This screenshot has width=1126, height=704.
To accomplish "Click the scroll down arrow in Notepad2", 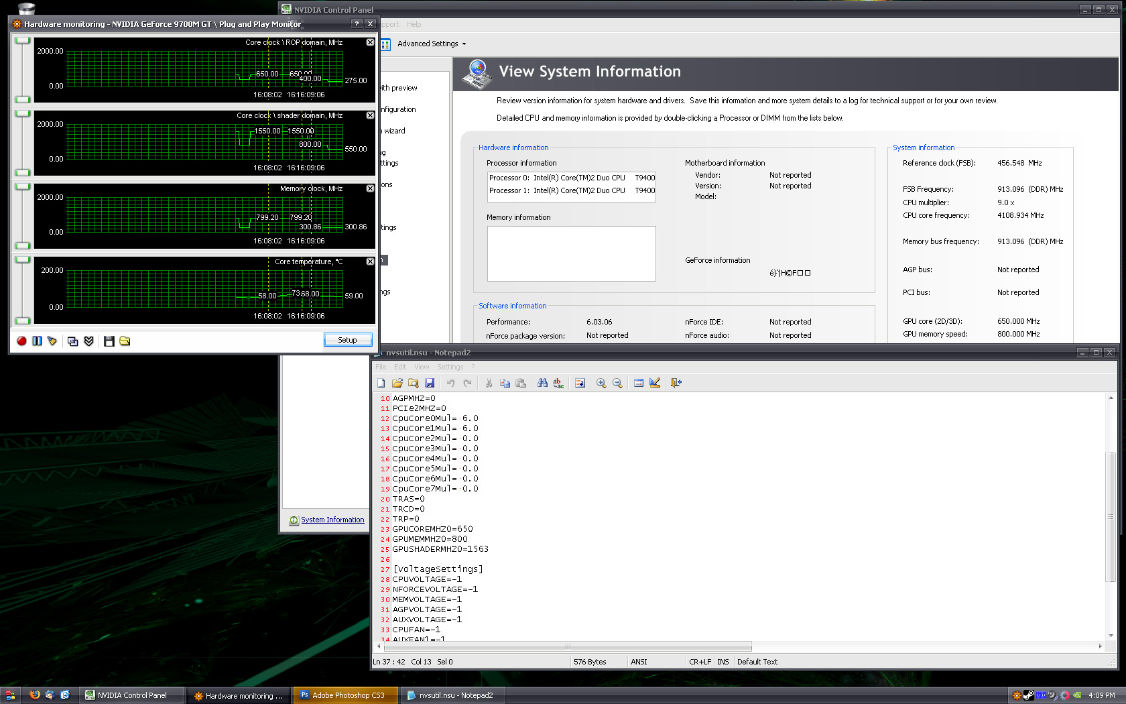I will [1111, 635].
